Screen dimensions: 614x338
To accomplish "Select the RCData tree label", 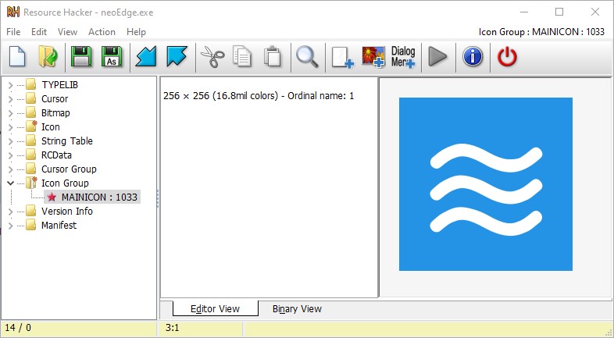I will [56, 155].
